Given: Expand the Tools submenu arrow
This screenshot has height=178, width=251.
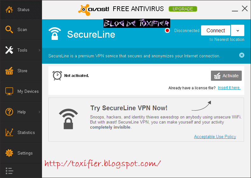Looking at the screenshot, I should [39, 50].
